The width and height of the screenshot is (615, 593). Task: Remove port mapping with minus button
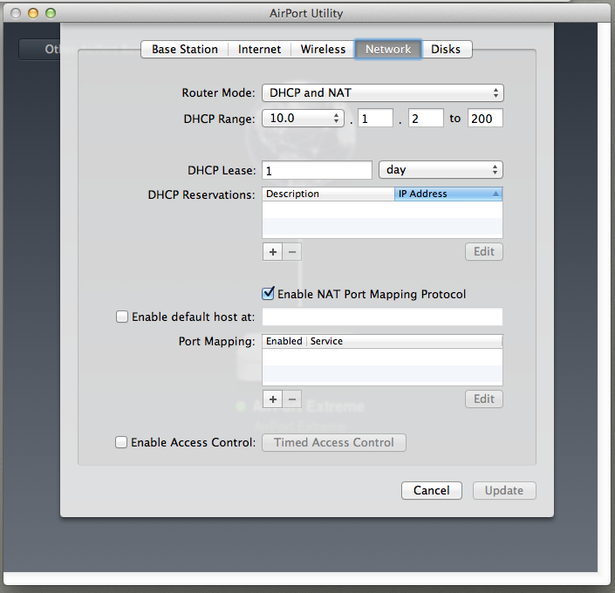pos(292,399)
